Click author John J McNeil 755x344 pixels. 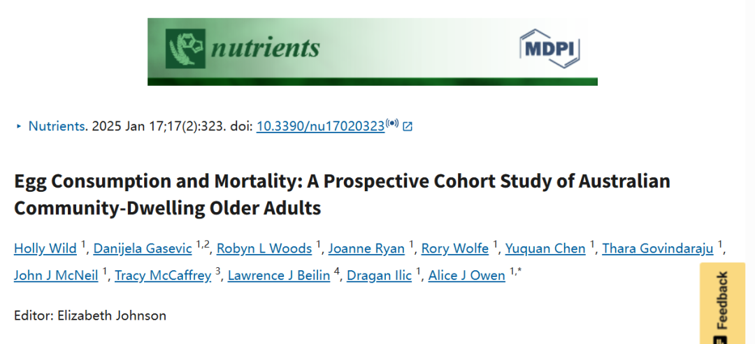[56, 275]
